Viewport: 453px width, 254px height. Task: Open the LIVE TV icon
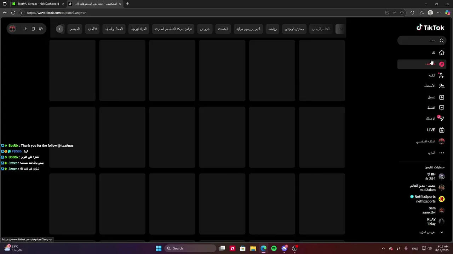click(x=442, y=130)
